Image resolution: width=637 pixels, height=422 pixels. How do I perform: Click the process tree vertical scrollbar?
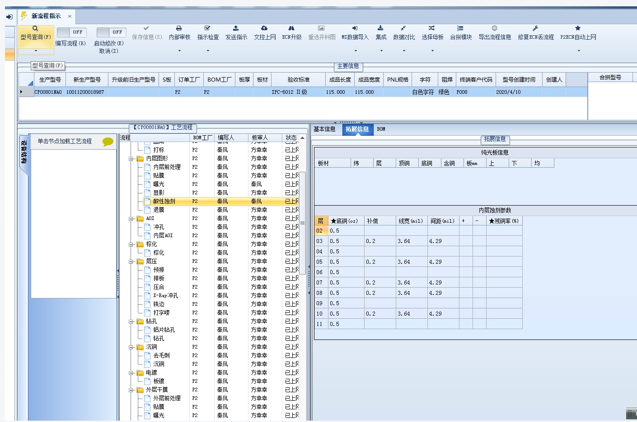click(x=303, y=223)
